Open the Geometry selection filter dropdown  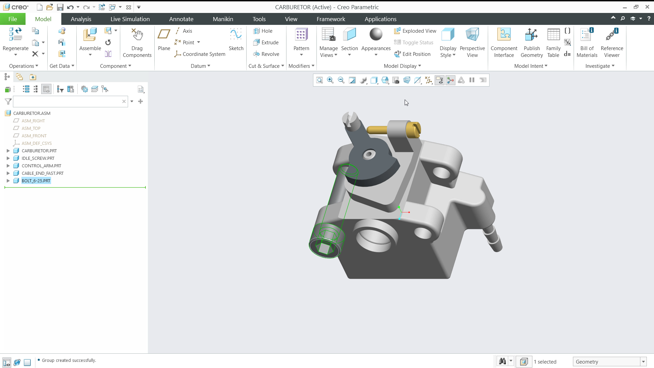pos(643,362)
